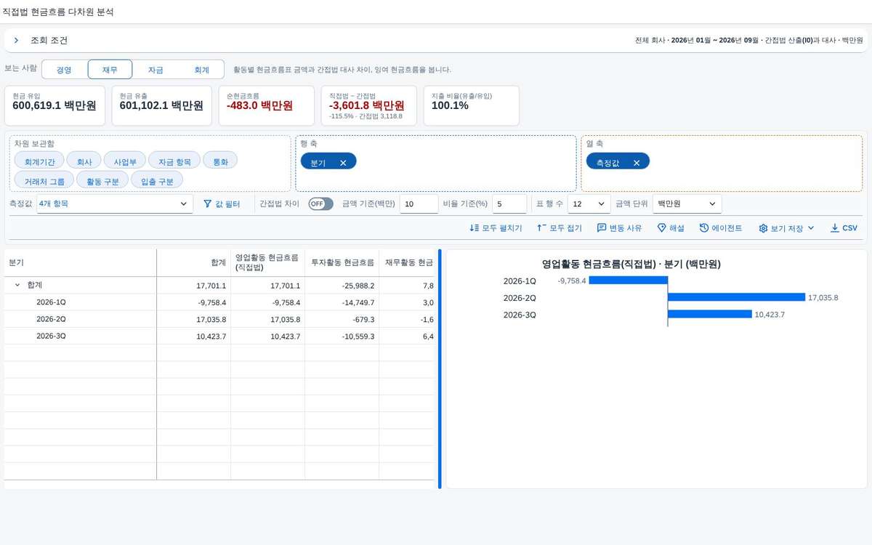Select the 자금 항목 dimension chip
This screenshot has height=545, width=872.
(x=174, y=161)
